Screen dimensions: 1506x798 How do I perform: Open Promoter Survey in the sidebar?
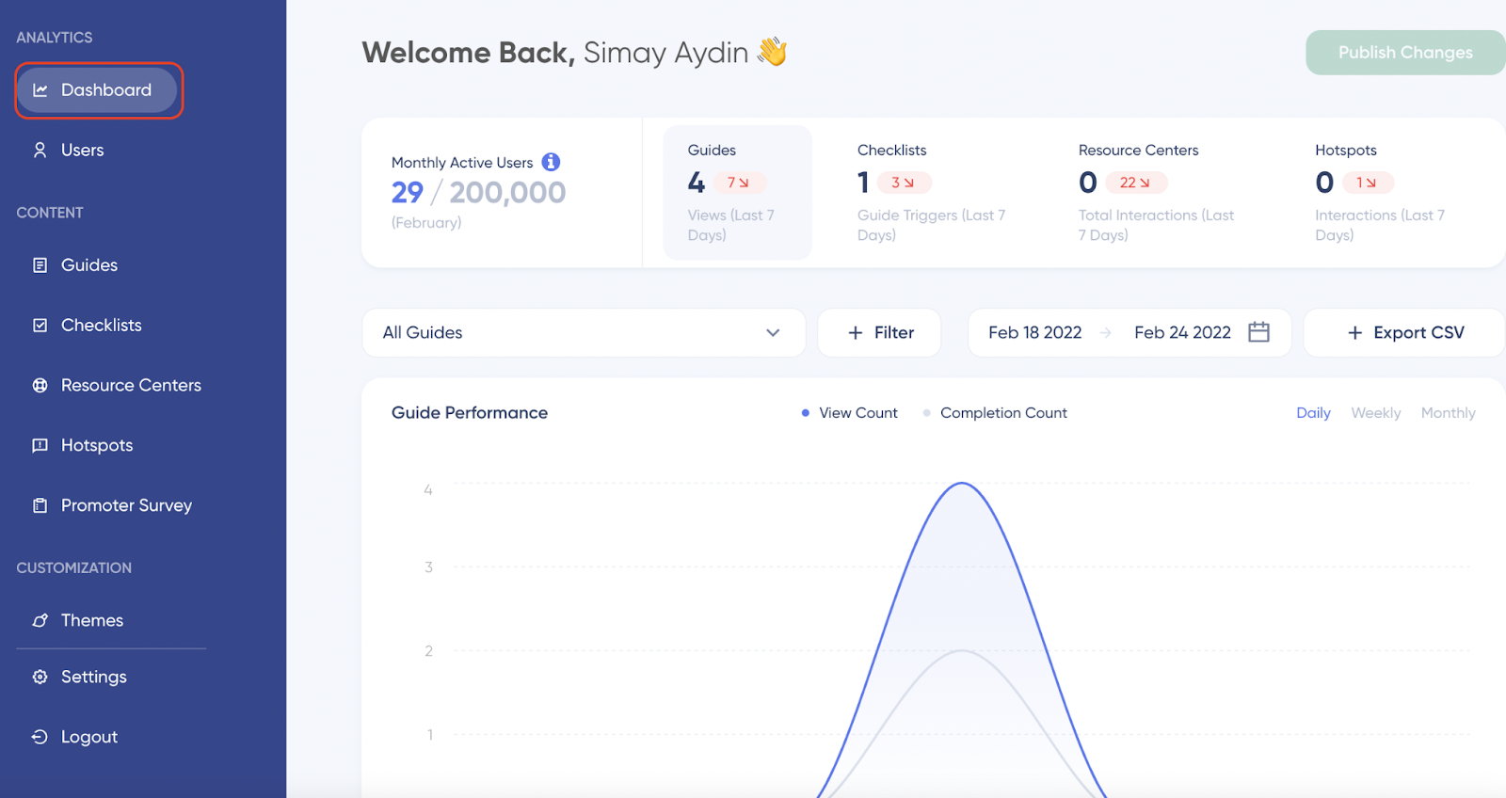[126, 506]
